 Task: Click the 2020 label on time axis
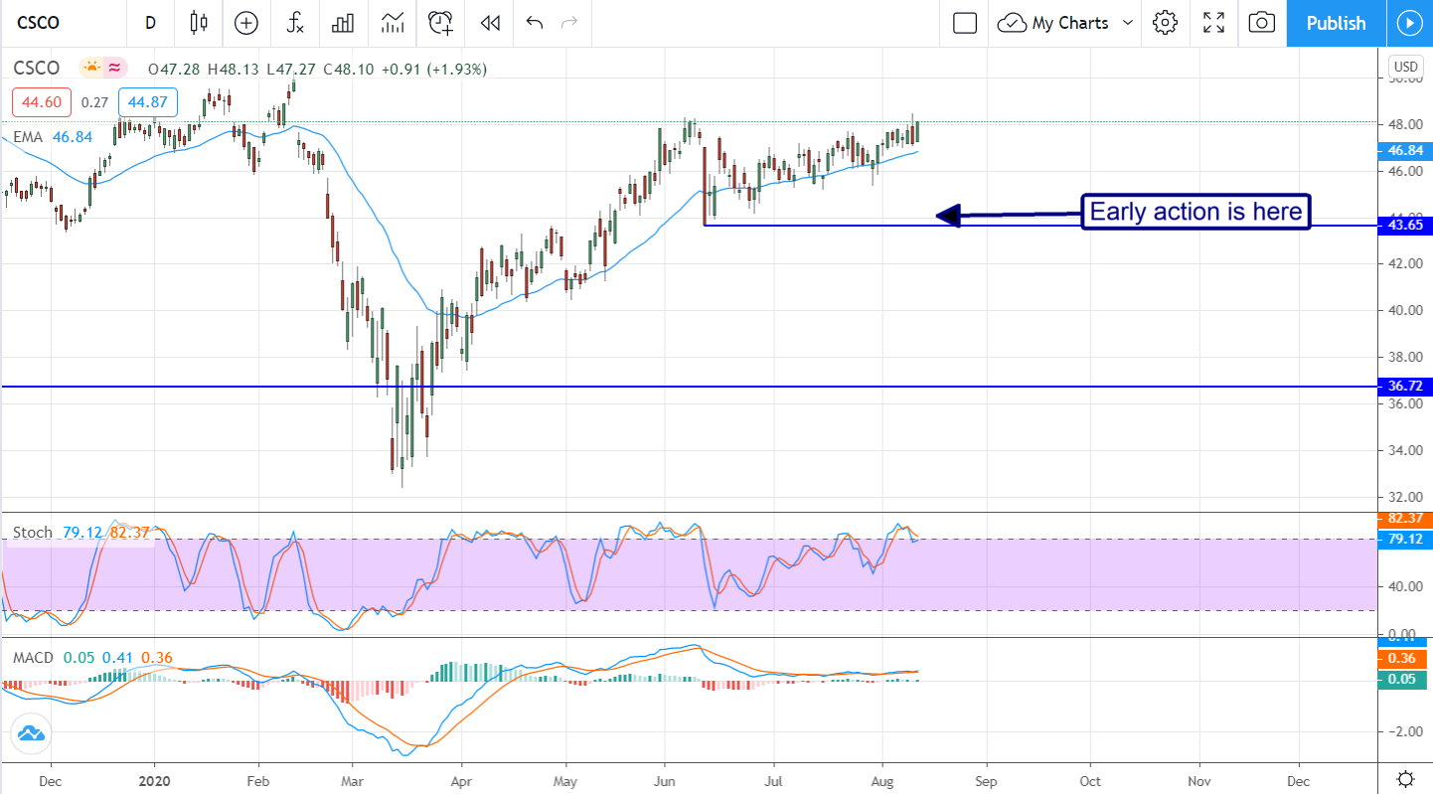(x=154, y=780)
